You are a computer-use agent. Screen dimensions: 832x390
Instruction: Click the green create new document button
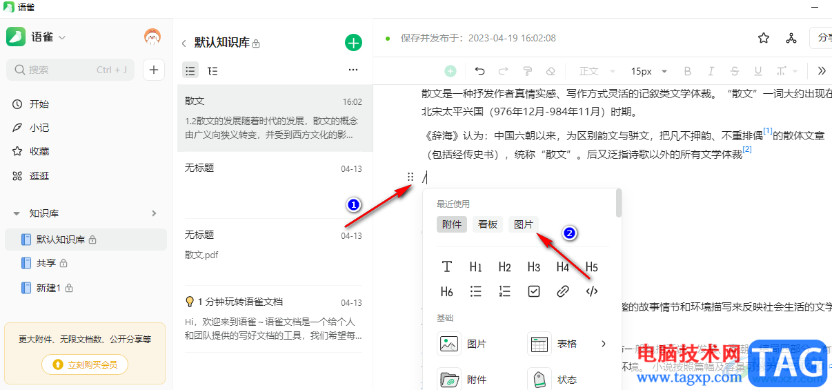353,43
